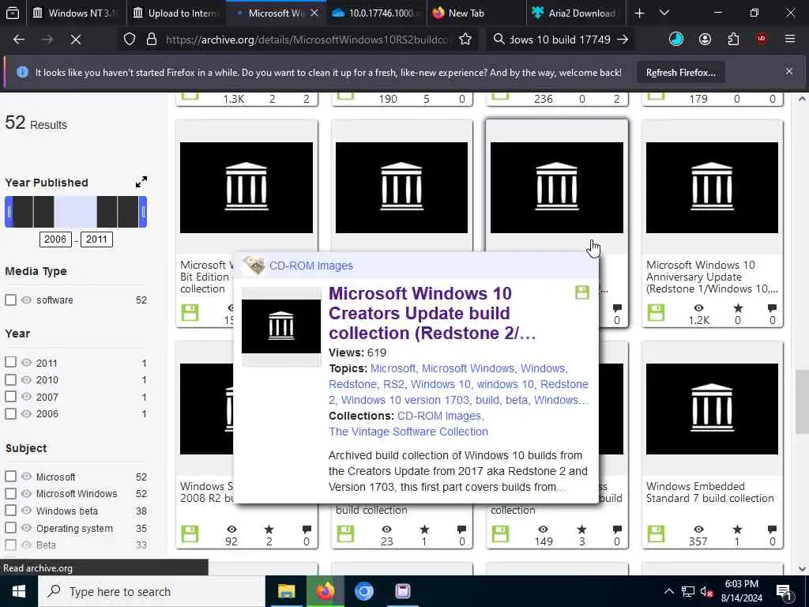Image resolution: width=809 pixels, height=607 pixels.
Task: Click Firefox icon in taskbar
Action: (325, 591)
